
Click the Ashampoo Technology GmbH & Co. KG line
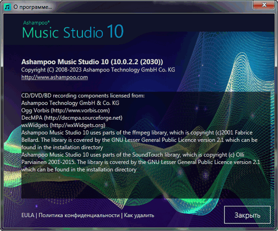pyautogui.click(x=70, y=103)
